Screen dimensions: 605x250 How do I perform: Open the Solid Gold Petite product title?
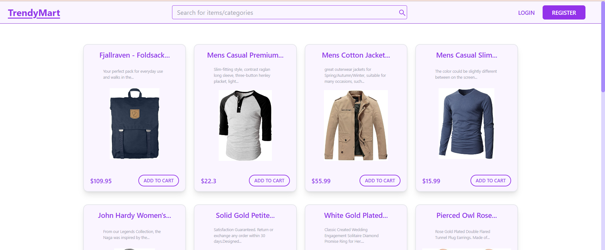tap(245, 216)
